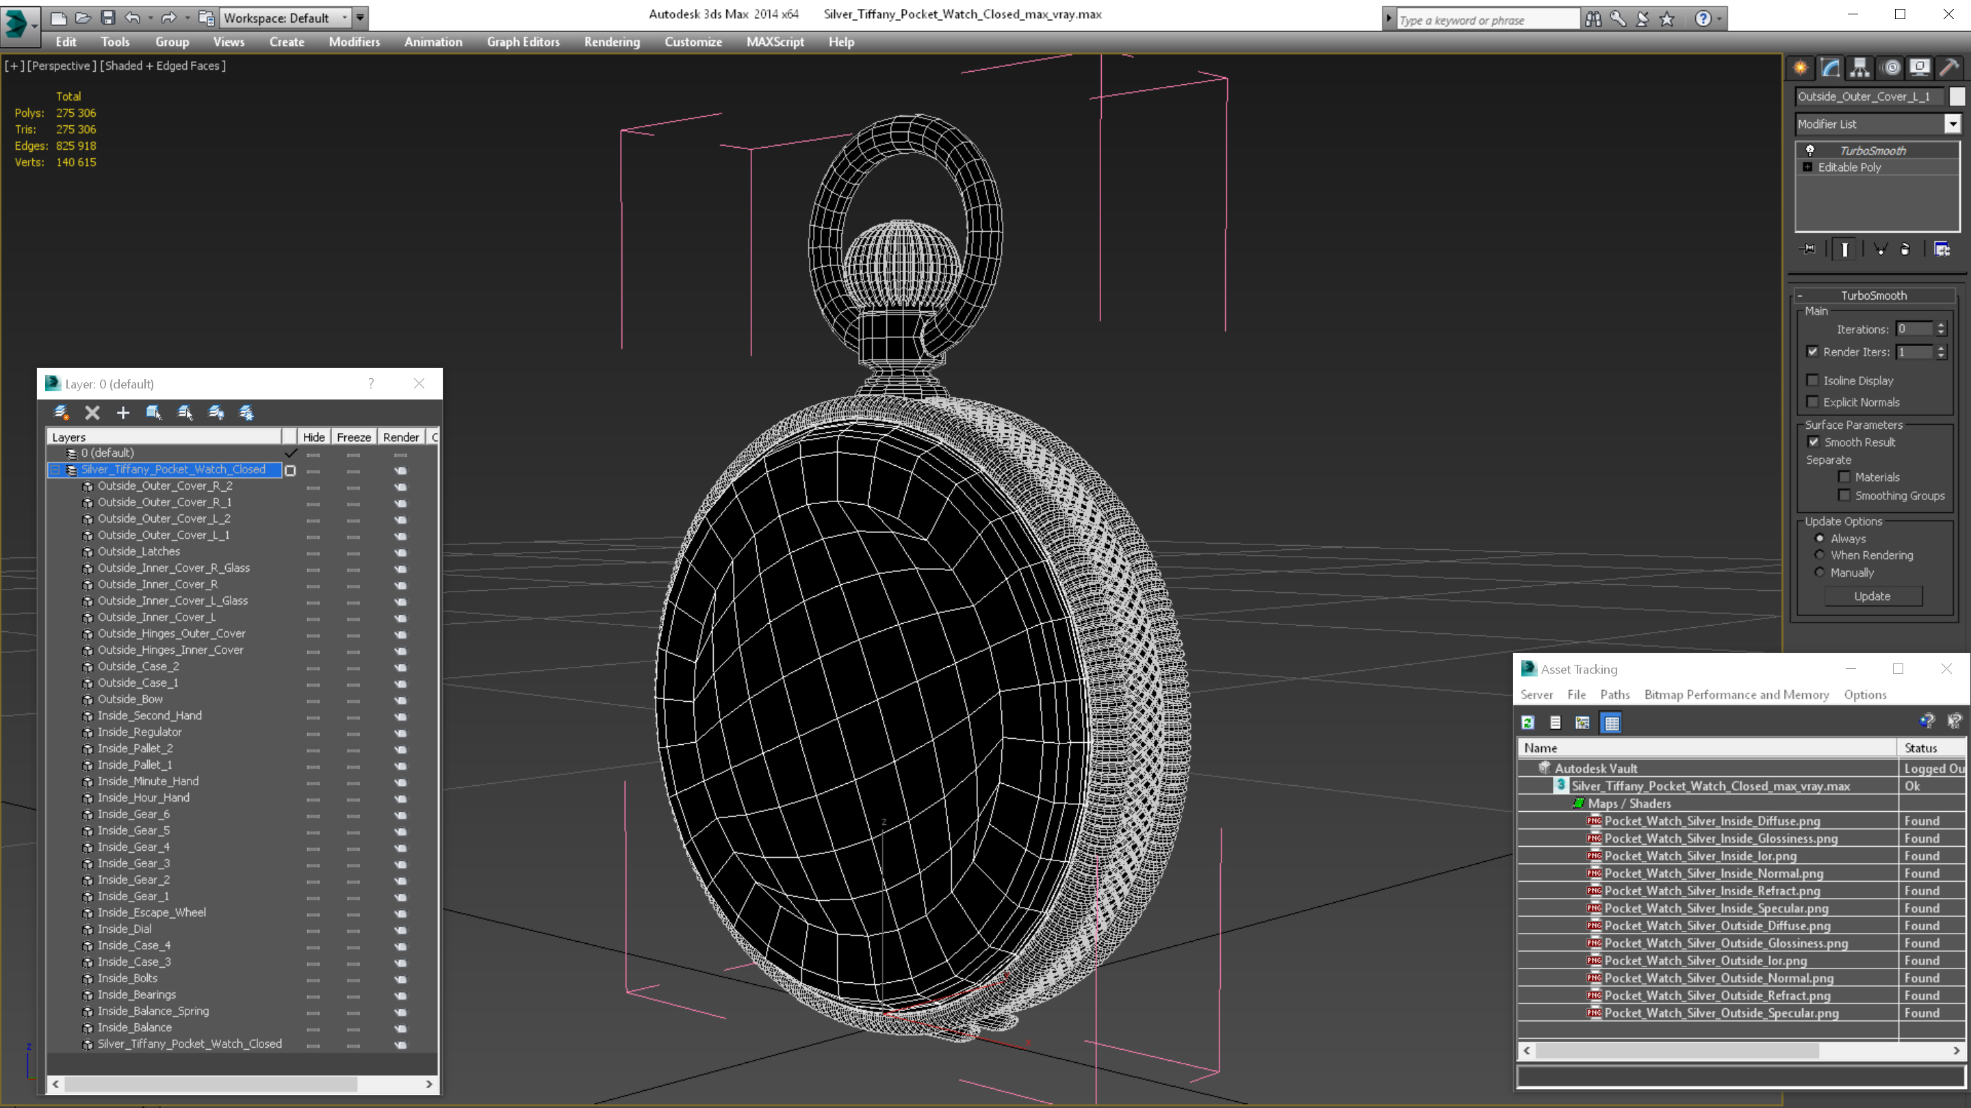Viewport: 1971px width, 1108px height.
Task: Click Remove Modifier trash icon
Action: pos(1905,248)
